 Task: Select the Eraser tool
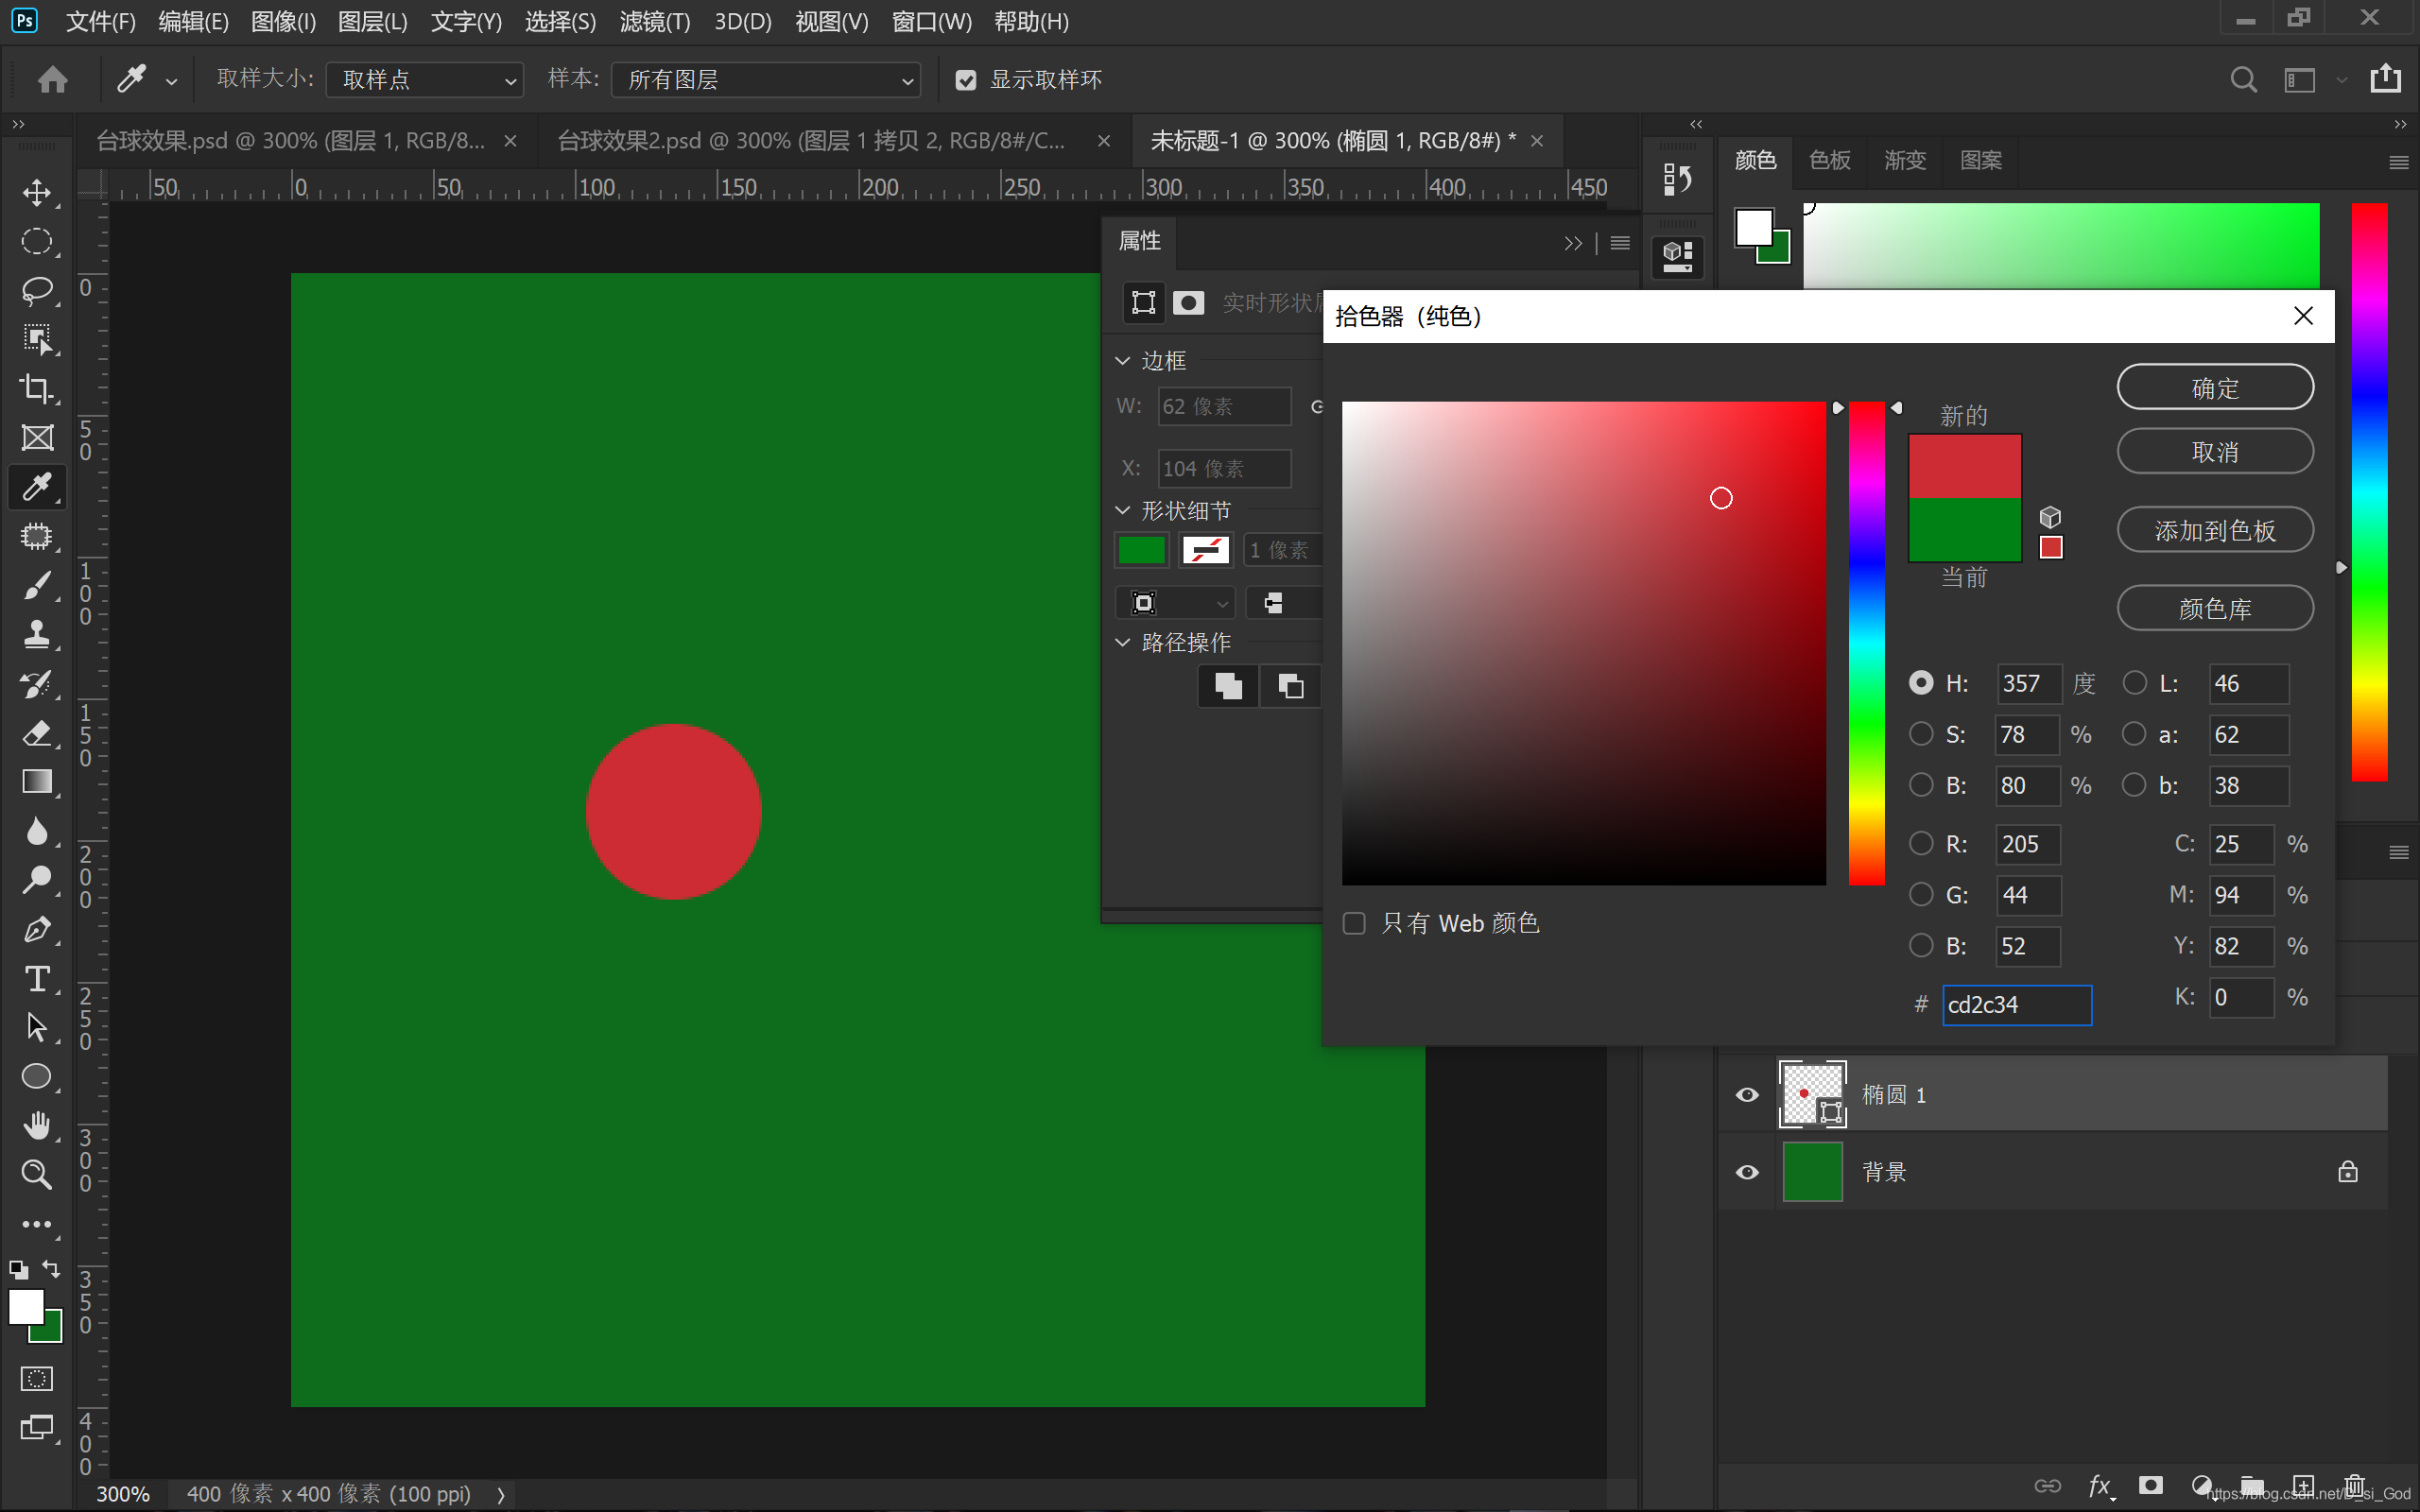coord(37,733)
